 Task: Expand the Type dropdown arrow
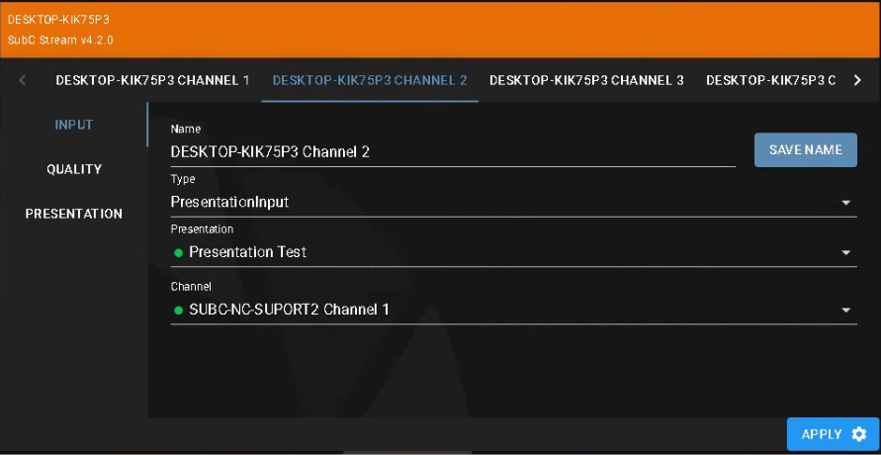(x=846, y=203)
